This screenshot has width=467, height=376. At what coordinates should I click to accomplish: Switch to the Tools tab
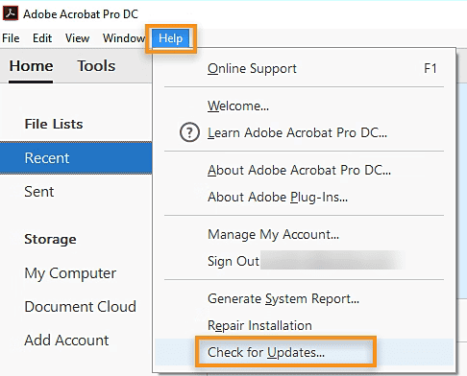pos(96,66)
